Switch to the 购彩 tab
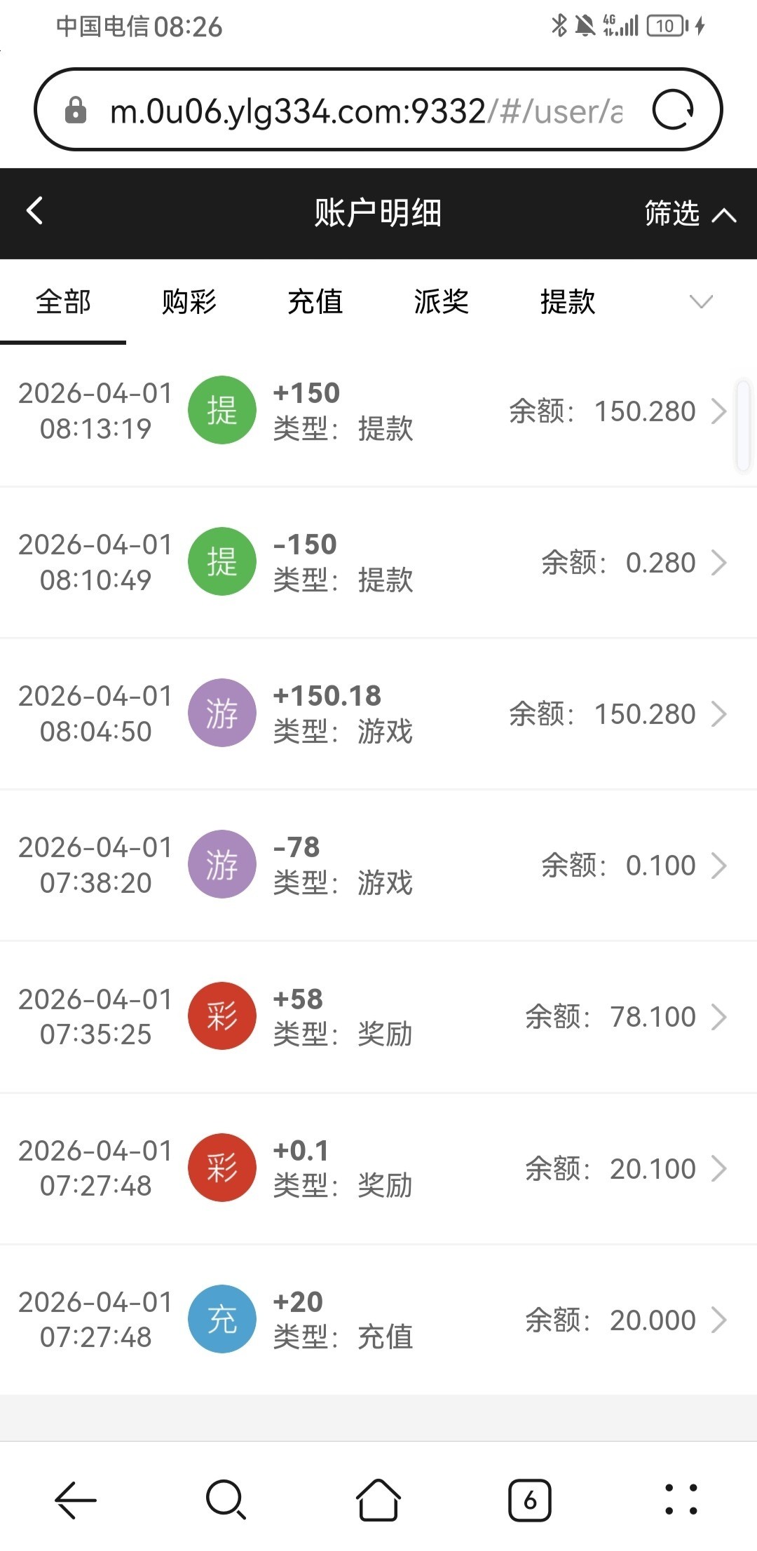Viewport: 757px width, 1551px height. (189, 302)
